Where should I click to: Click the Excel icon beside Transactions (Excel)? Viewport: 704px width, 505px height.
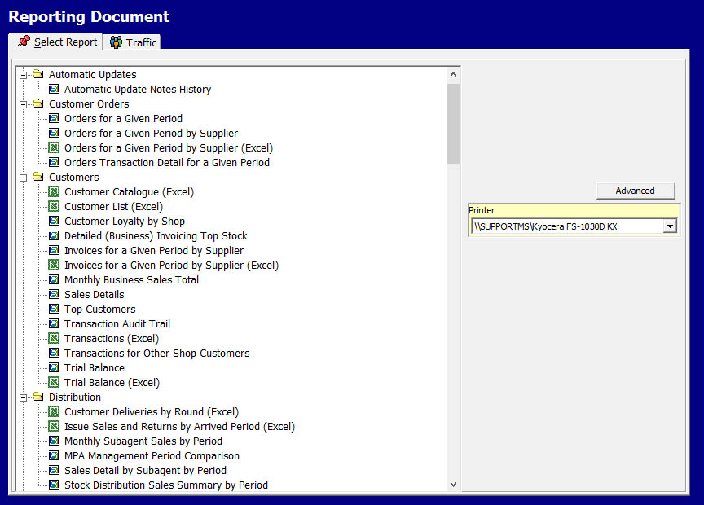pyautogui.click(x=54, y=339)
